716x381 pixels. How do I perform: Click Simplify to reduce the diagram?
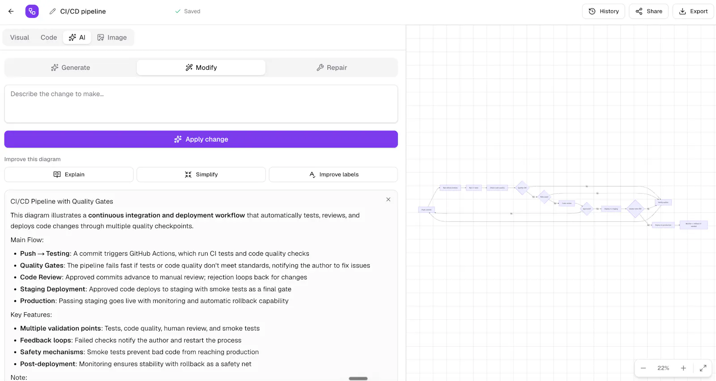coord(201,174)
